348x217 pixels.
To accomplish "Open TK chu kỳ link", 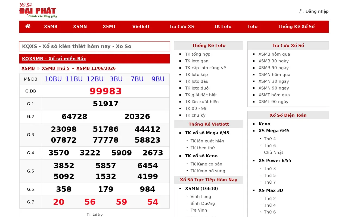I will pyautogui.click(x=195, y=115).
